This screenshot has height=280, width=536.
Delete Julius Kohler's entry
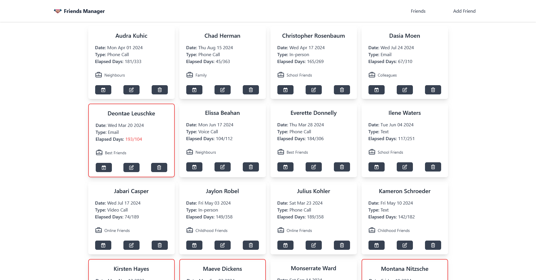tap(342, 245)
